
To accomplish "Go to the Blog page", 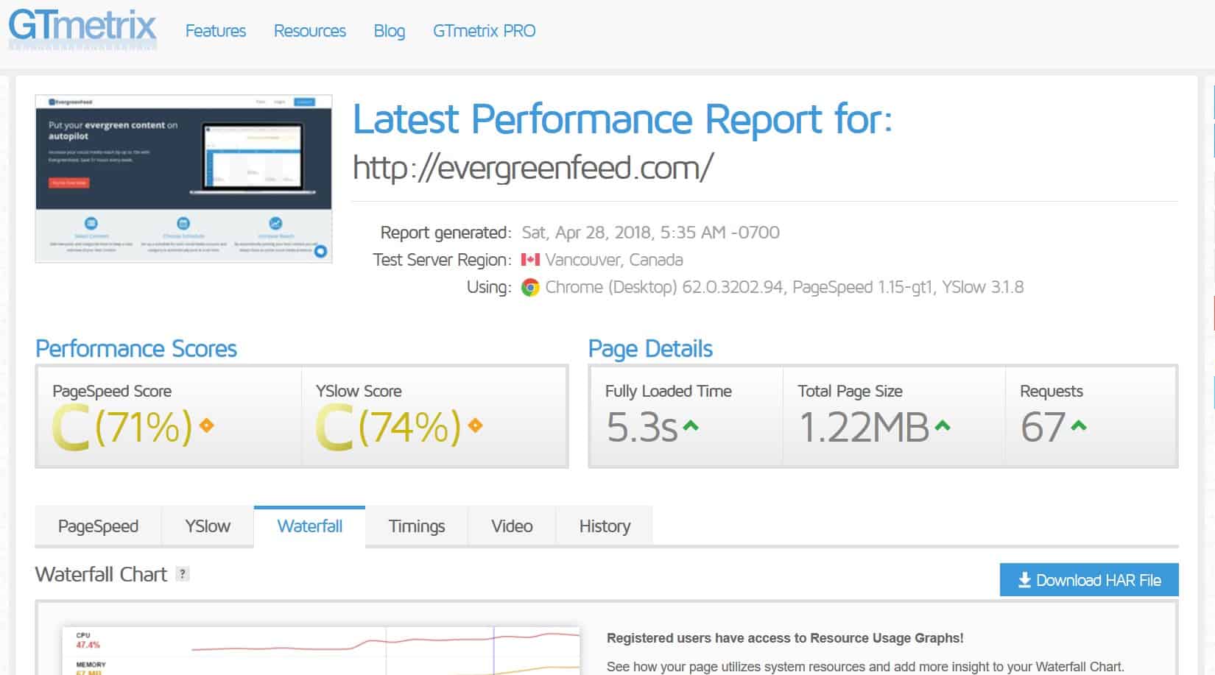I will pyautogui.click(x=390, y=31).
